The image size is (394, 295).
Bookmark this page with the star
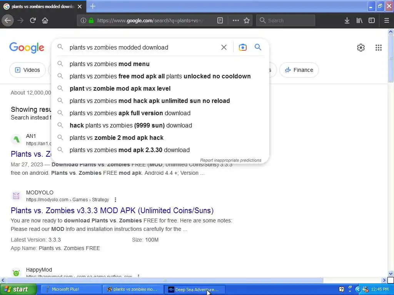coord(247,21)
